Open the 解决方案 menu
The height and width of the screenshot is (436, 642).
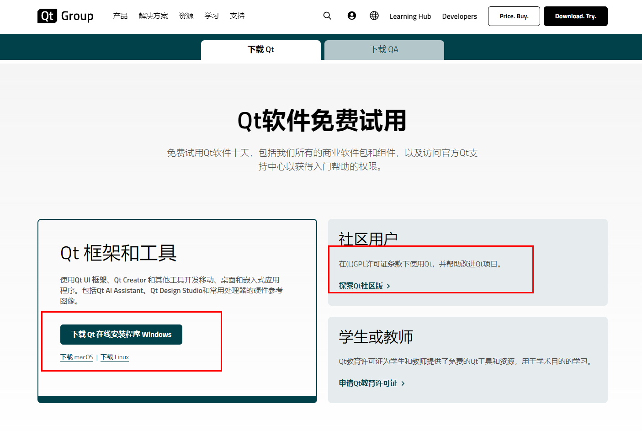pyautogui.click(x=153, y=16)
